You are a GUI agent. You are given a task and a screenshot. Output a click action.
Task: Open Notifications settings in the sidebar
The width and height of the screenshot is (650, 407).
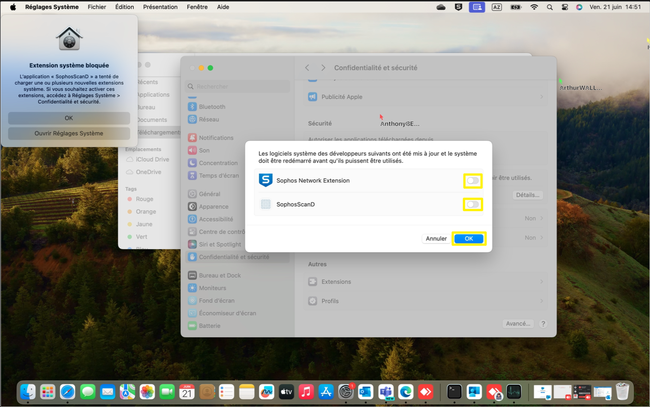pyautogui.click(x=237, y=138)
